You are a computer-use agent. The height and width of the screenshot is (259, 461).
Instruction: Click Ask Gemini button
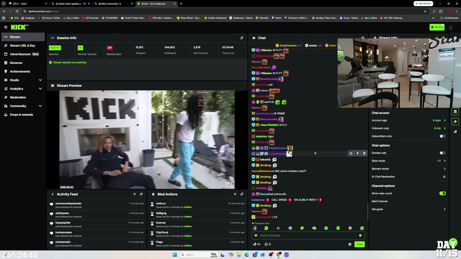pyautogui.click(x=423, y=4)
